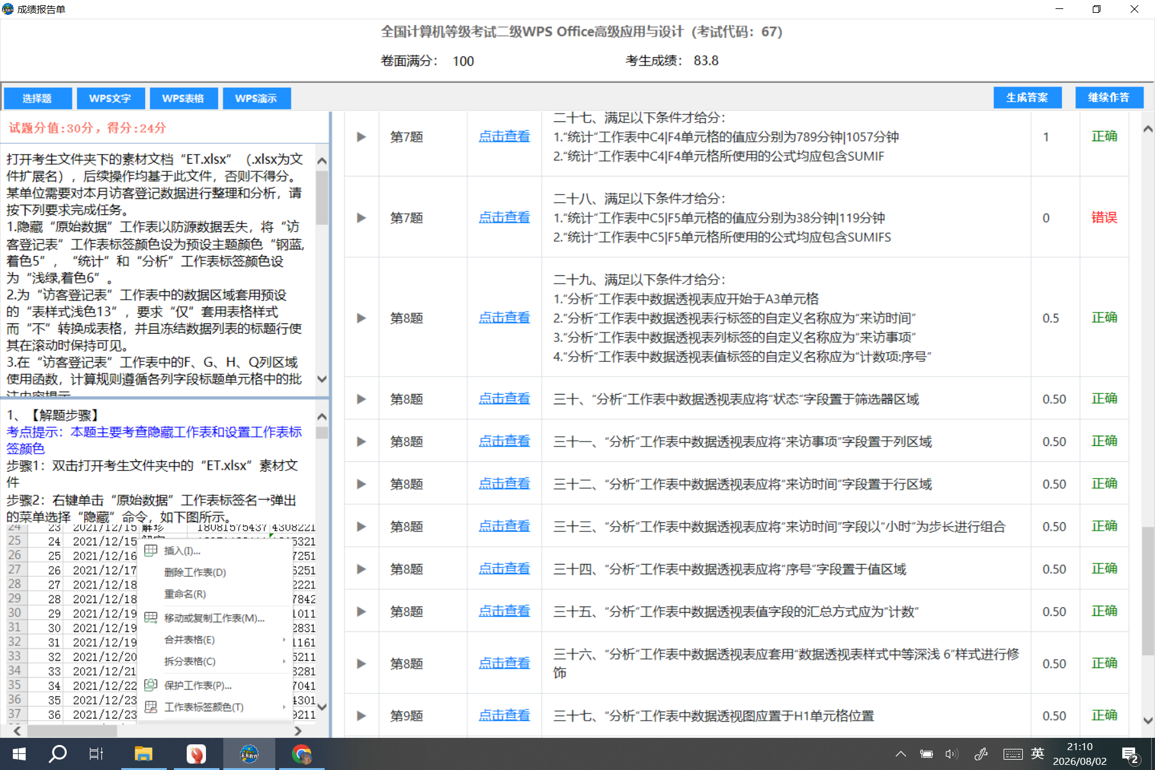The width and height of the screenshot is (1155, 770).
Task: Click up arrow of results list scrollbar
Action: tap(1148, 129)
